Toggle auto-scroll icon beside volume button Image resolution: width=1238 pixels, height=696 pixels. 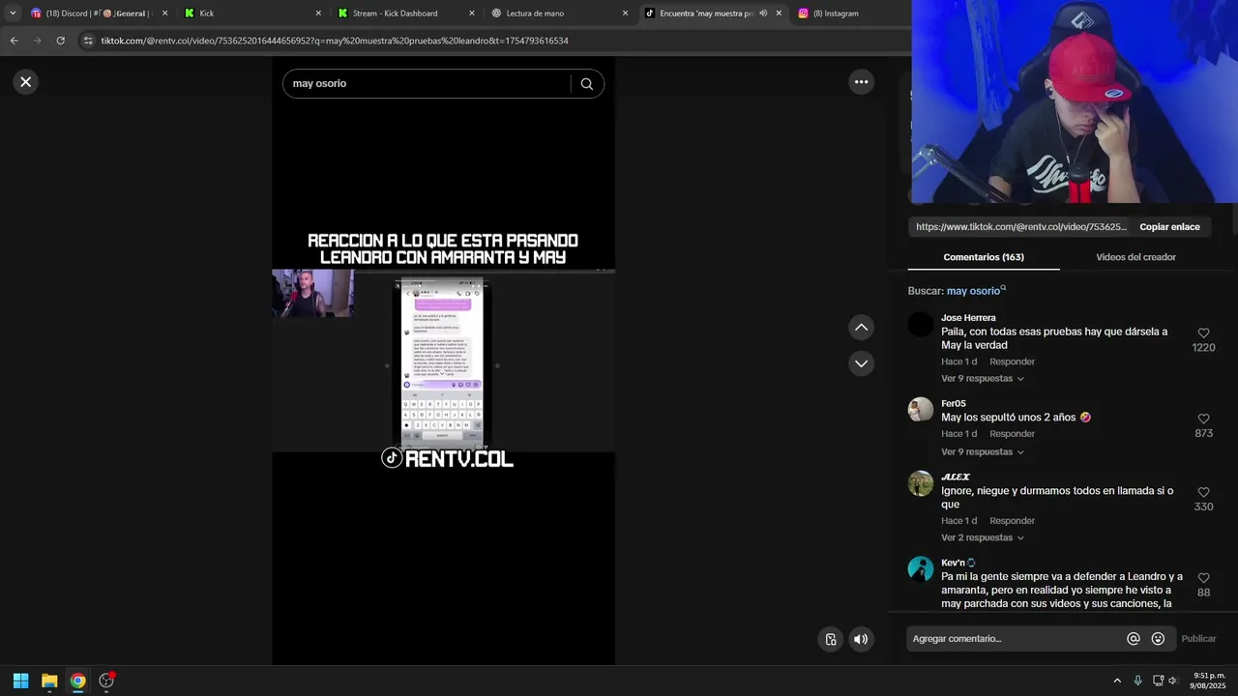830,639
